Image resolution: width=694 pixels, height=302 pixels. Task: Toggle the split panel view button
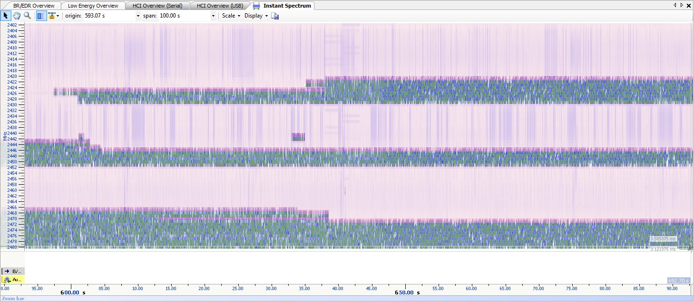click(x=41, y=16)
